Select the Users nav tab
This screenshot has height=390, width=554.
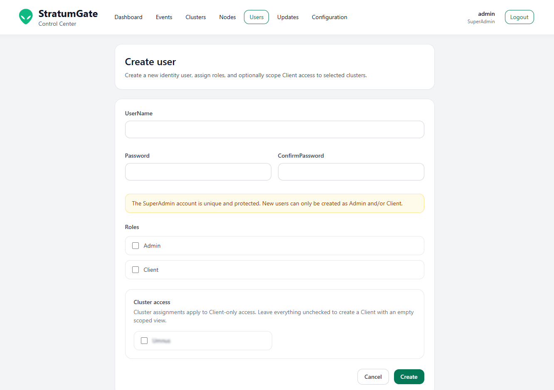coord(256,17)
